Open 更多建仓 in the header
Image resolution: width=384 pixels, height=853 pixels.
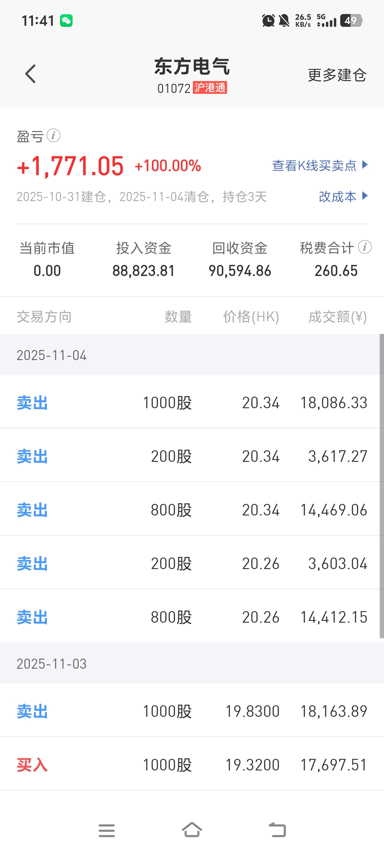[x=337, y=75]
